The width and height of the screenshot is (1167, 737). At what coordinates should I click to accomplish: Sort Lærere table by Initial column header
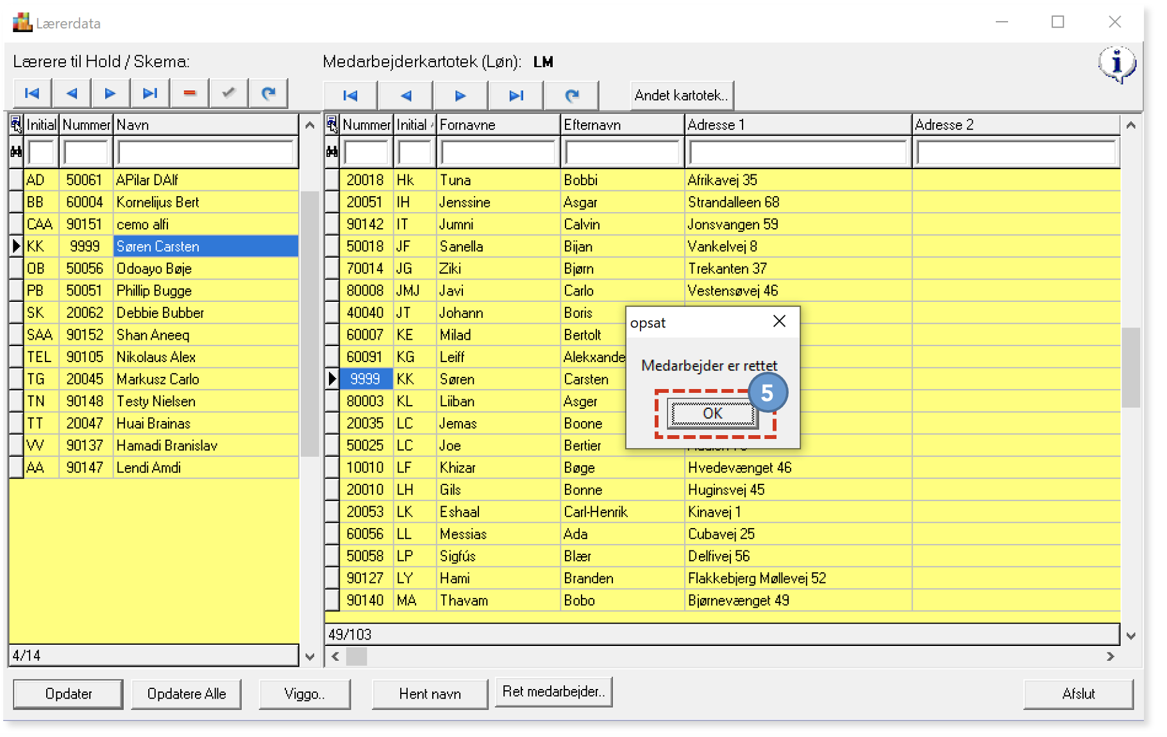(x=42, y=124)
